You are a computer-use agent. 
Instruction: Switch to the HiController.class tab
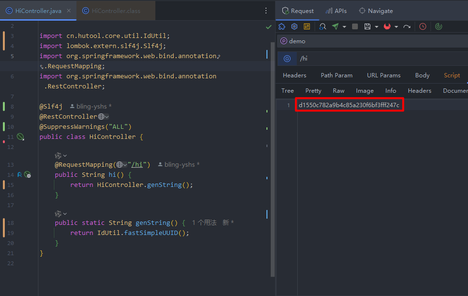coord(116,11)
